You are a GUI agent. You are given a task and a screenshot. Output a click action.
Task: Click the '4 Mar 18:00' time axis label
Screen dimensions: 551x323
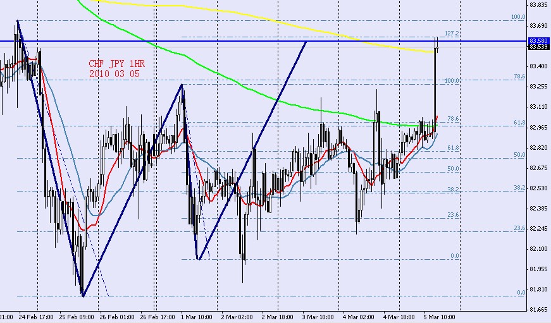point(399,317)
